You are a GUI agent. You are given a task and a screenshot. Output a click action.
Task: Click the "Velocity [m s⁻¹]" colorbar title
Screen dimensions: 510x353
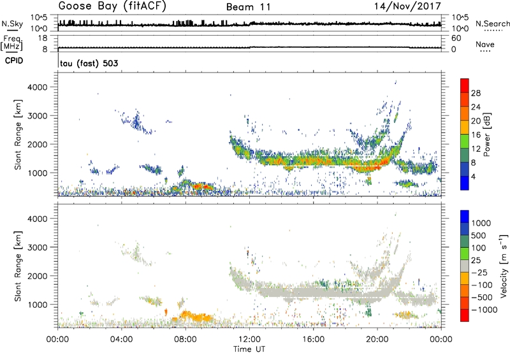pos(504,266)
